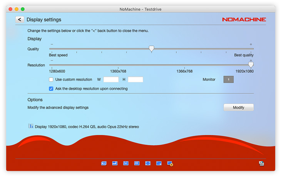
Task: Click the icon left of the gear display icon
Action: click(x=159, y=163)
